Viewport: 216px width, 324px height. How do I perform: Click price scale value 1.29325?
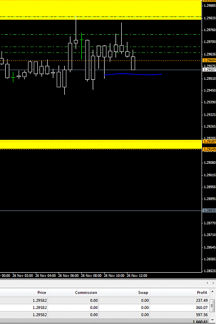click(x=210, y=115)
